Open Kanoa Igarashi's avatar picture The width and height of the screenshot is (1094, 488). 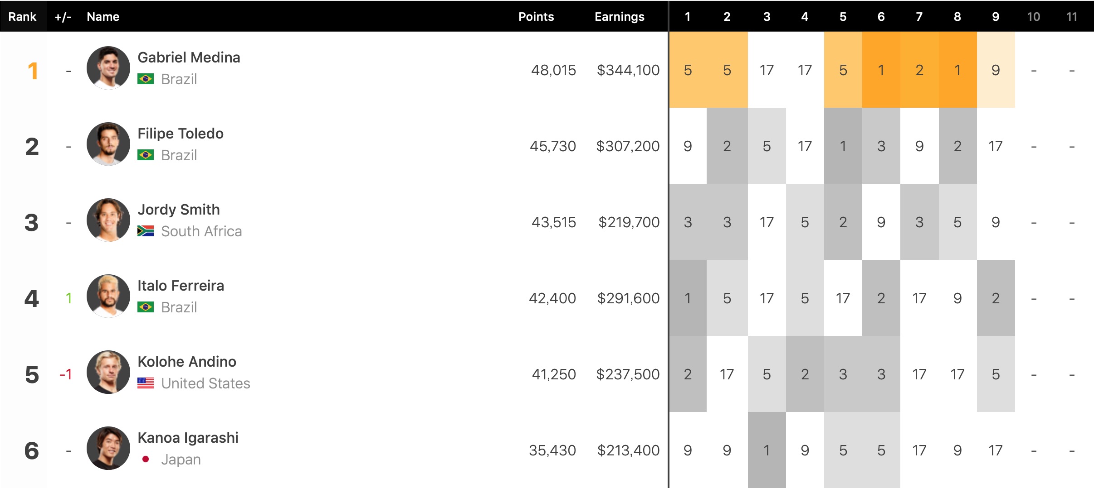pyautogui.click(x=108, y=448)
